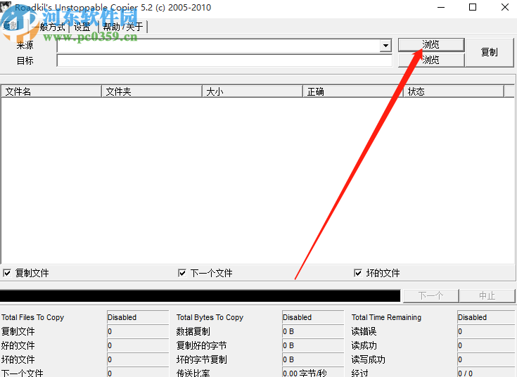
Task: Click the 下一个 skip button
Action: (x=431, y=296)
